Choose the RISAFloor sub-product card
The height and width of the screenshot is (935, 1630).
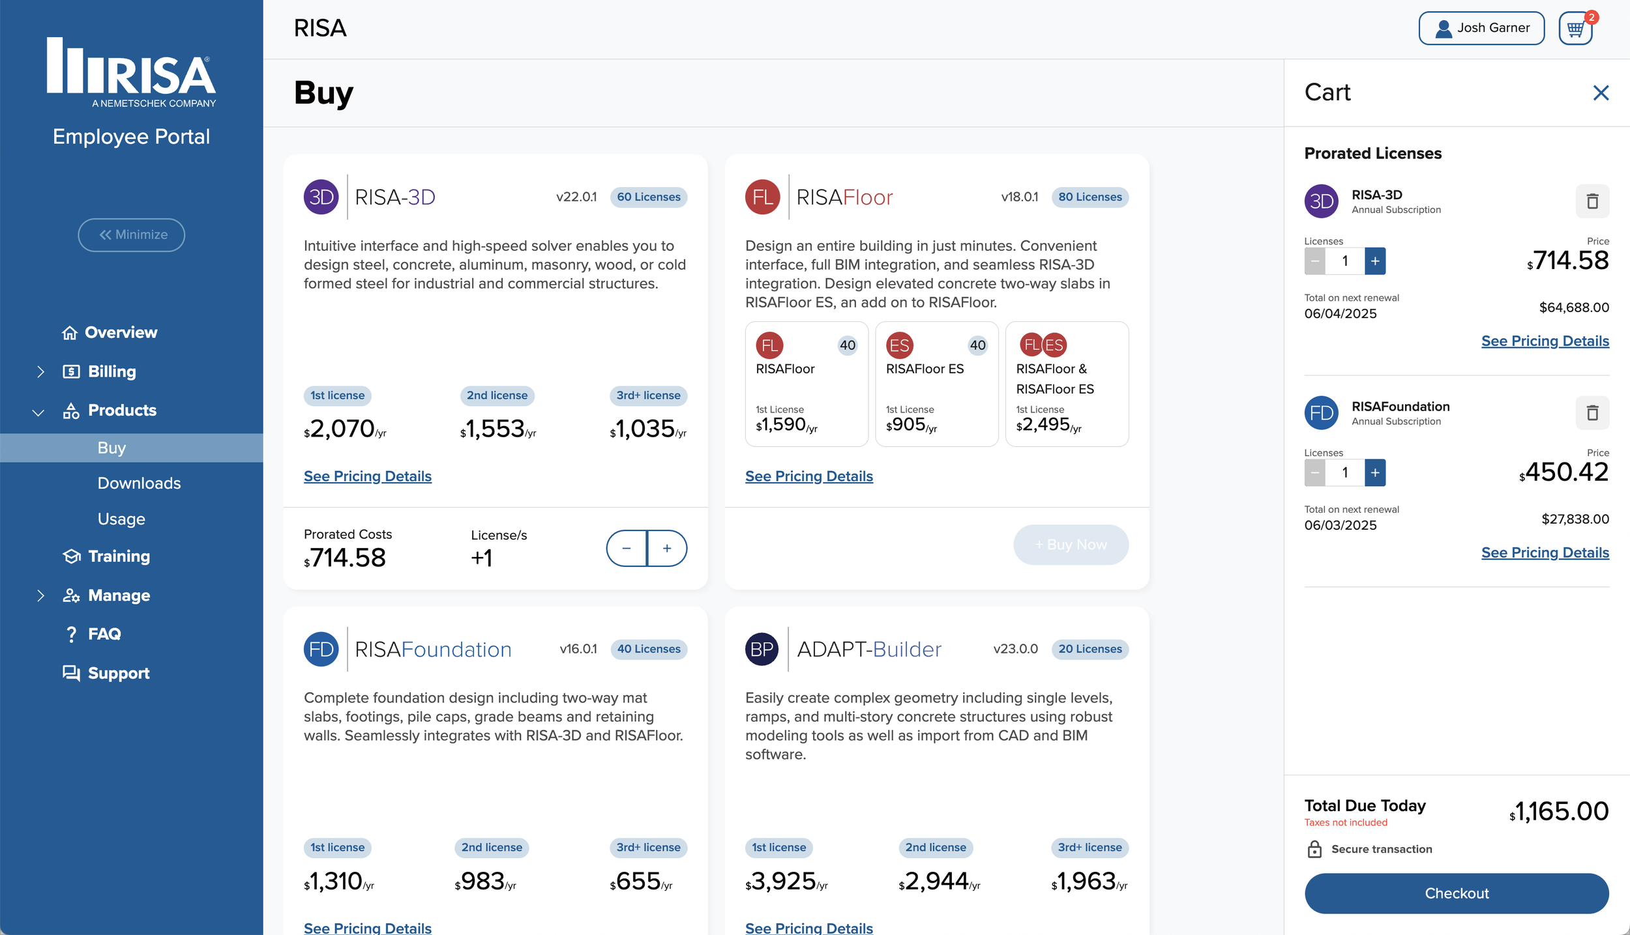pos(807,384)
